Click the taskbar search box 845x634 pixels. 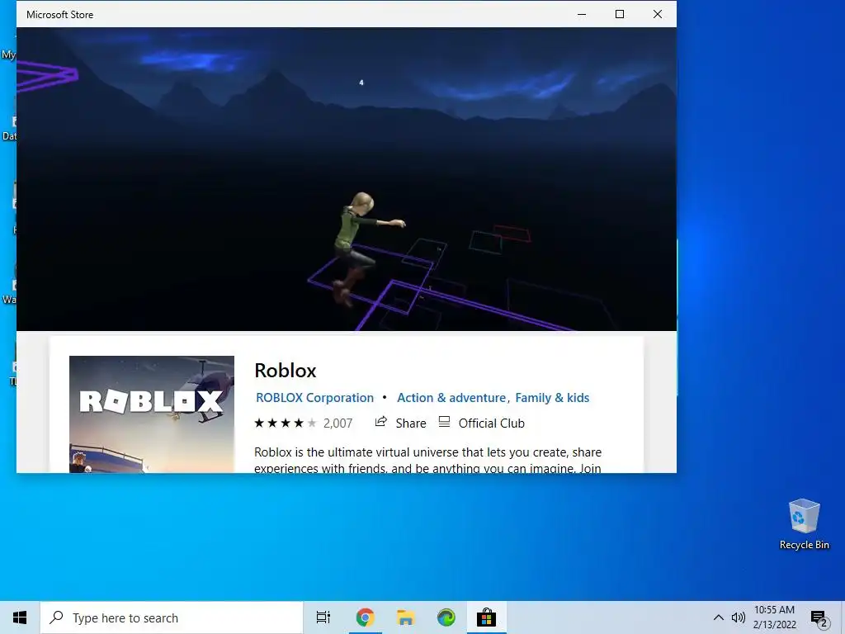click(x=172, y=617)
